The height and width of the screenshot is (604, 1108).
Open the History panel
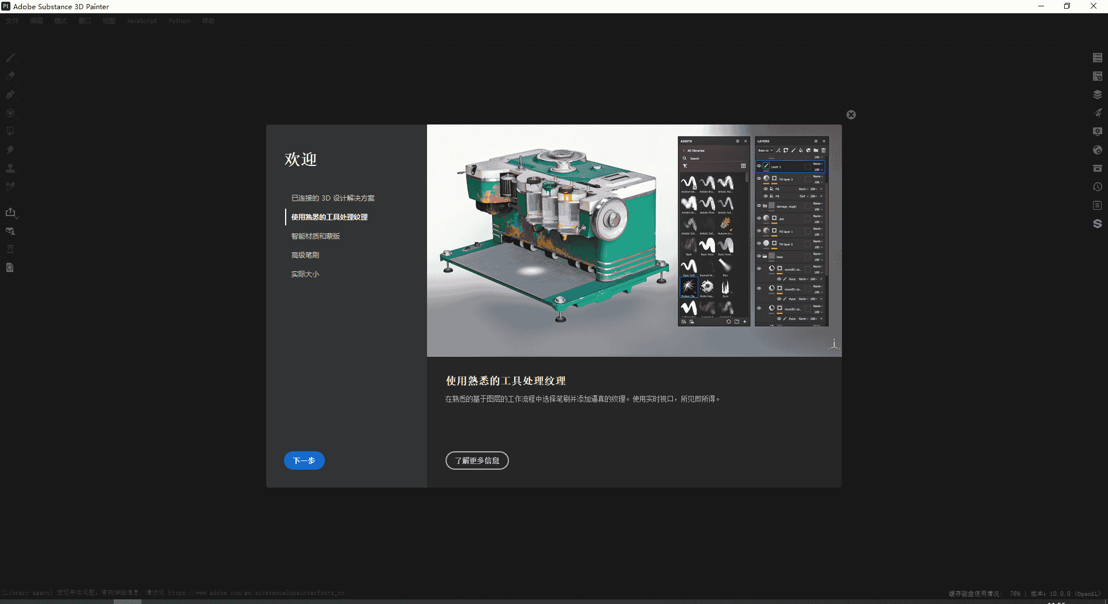point(1097,187)
